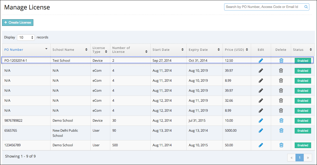Click the Showing 1 - 9 of 9 text
Screen dimensions: 317x165
pos(21,156)
